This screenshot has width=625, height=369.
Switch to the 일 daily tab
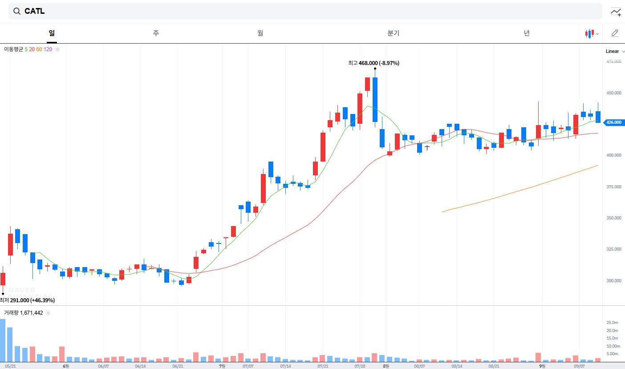[x=52, y=33]
